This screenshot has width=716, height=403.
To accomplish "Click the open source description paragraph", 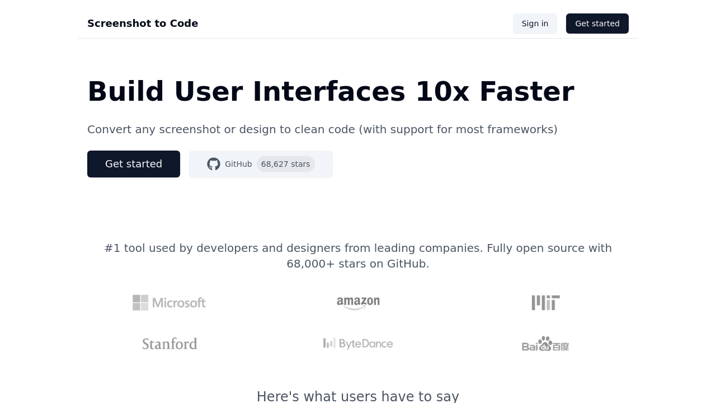I will point(358,256).
